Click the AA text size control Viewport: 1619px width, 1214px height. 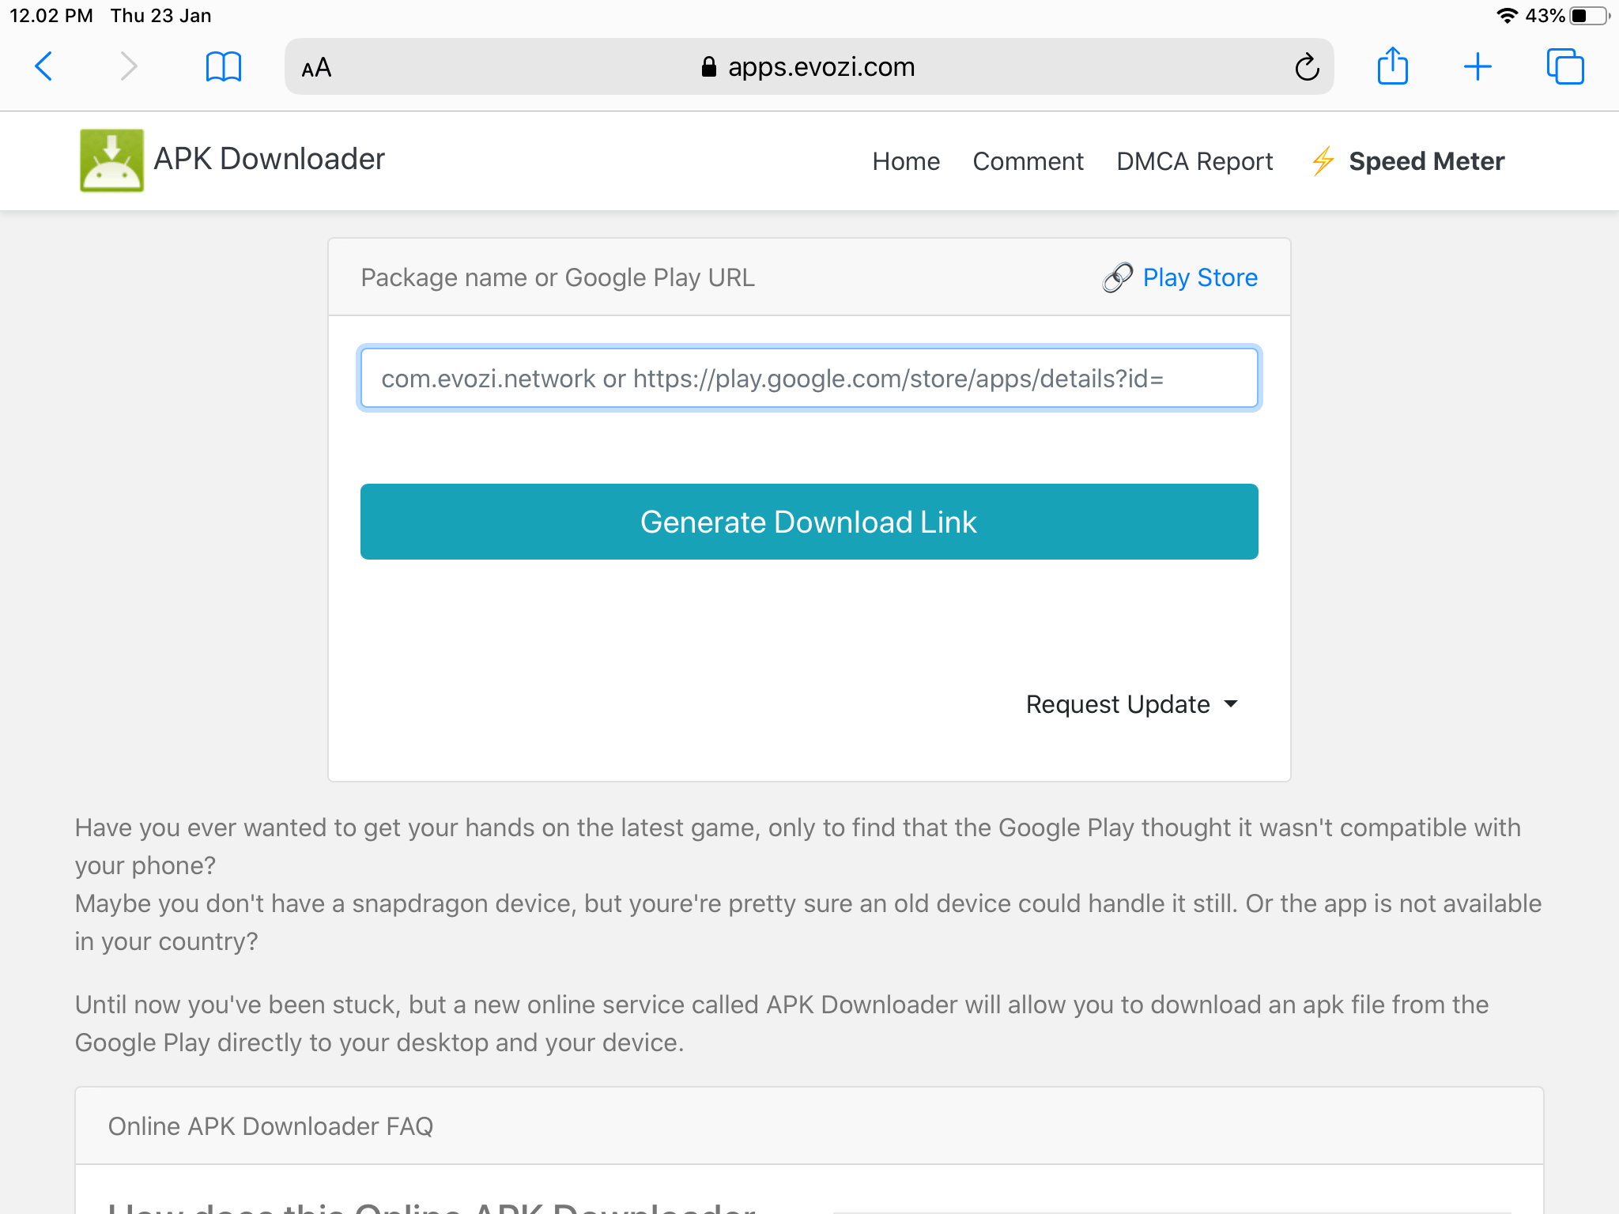coord(315,68)
